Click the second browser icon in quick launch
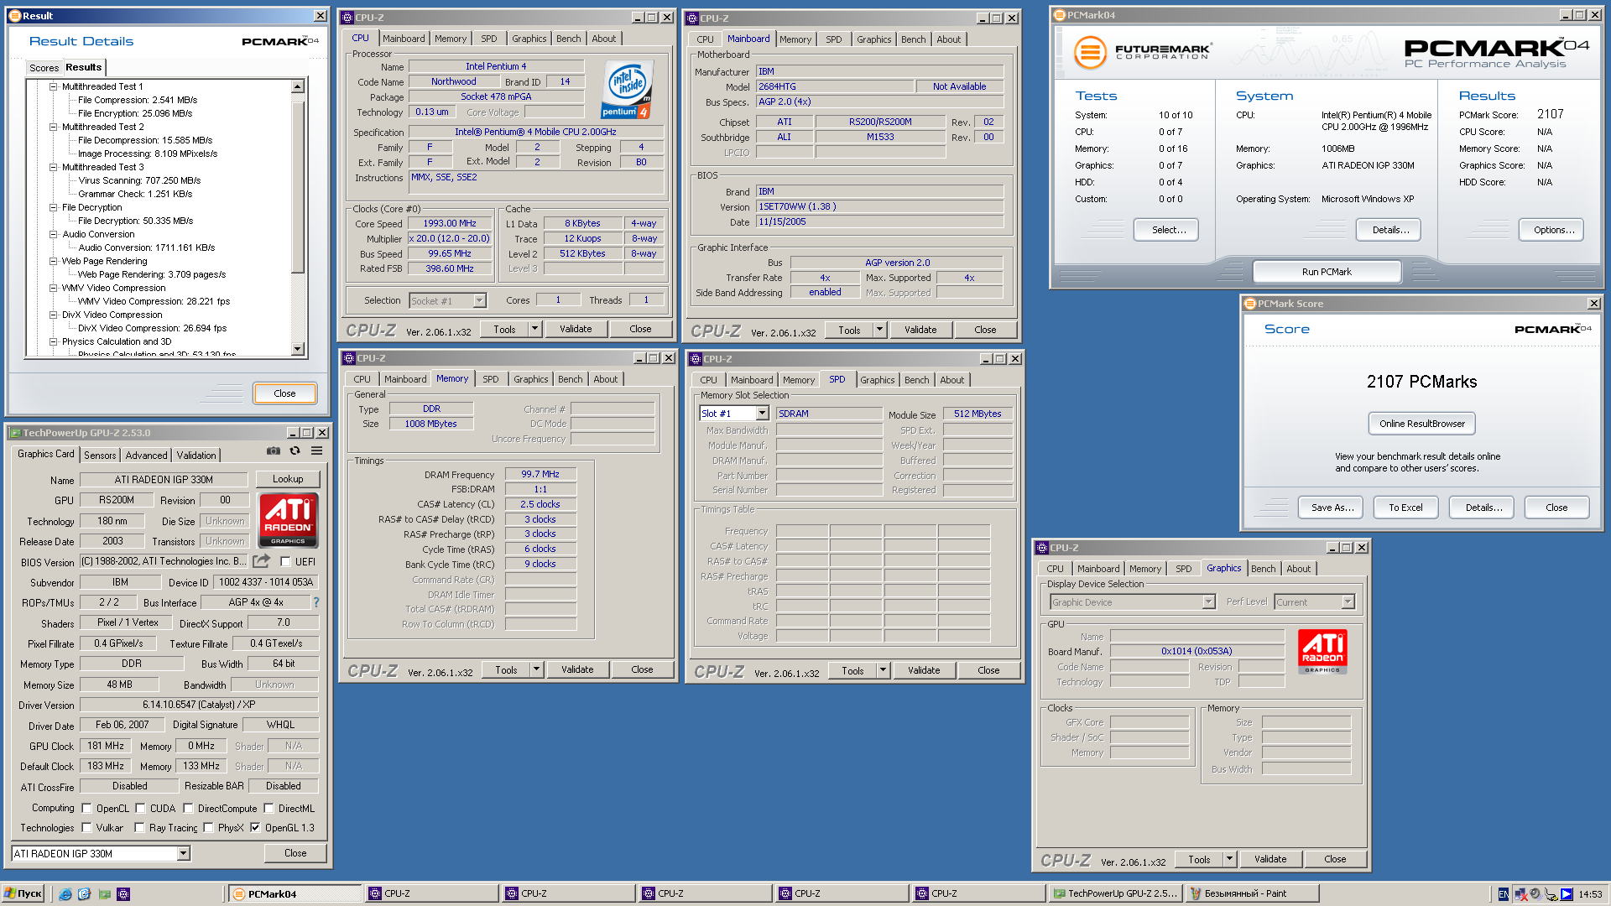Screen dimensions: 1611x906 pyautogui.click(x=84, y=894)
